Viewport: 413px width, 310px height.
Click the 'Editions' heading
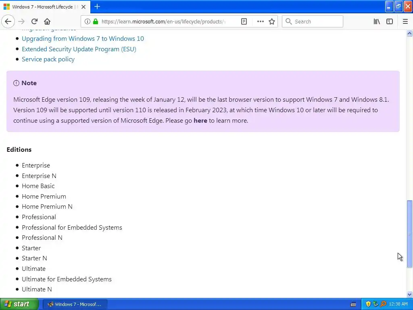tap(19, 150)
